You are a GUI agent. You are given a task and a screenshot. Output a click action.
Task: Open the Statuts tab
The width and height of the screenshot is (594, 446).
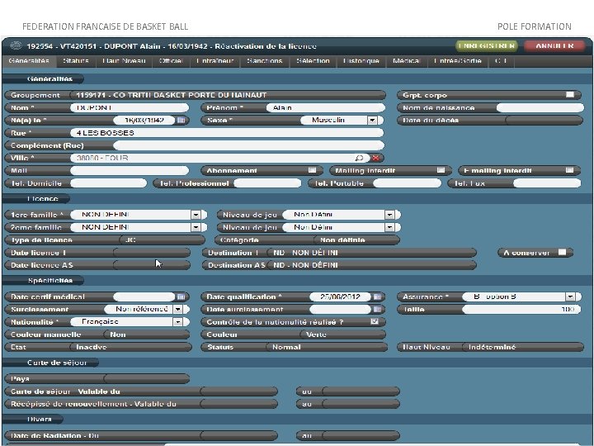coord(76,60)
